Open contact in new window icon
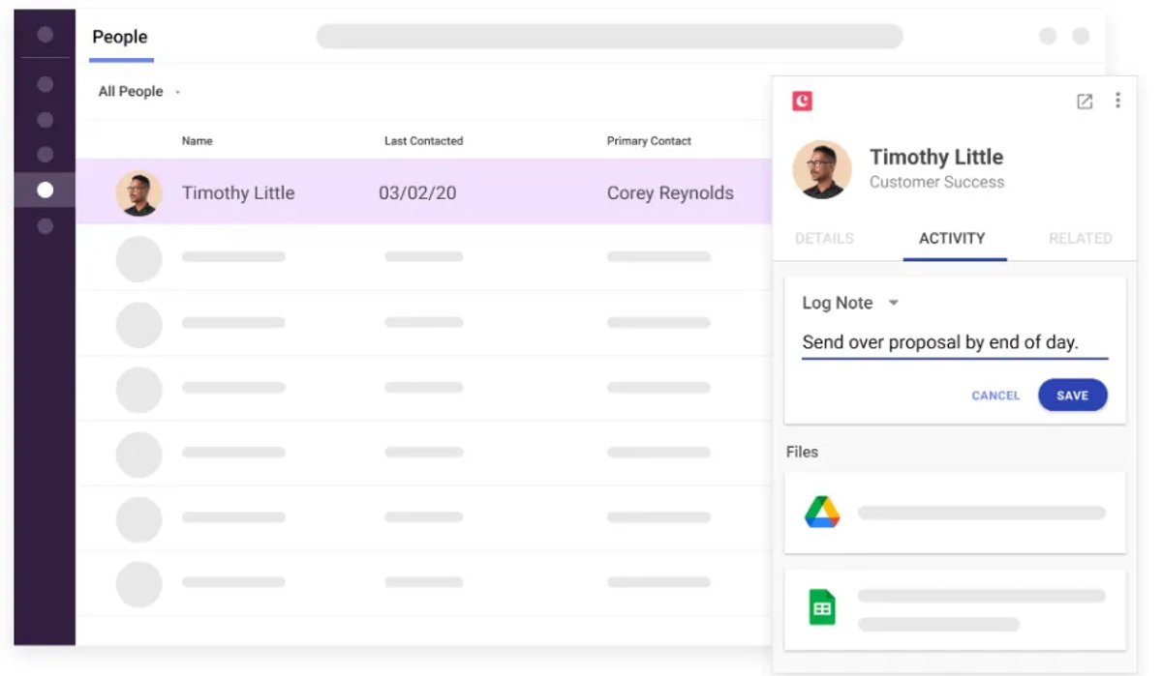Image resolution: width=1162 pixels, height=676 pixels. click(x=1085, y=101)
